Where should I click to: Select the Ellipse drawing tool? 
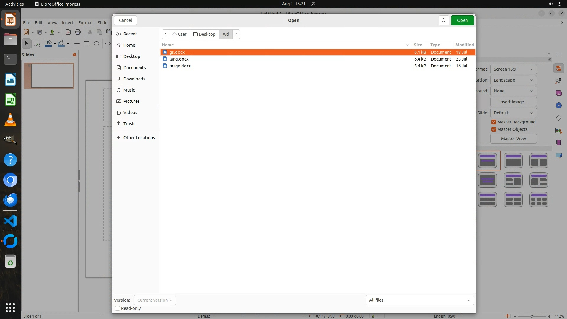pyautogui.click(x=97, y=44)
